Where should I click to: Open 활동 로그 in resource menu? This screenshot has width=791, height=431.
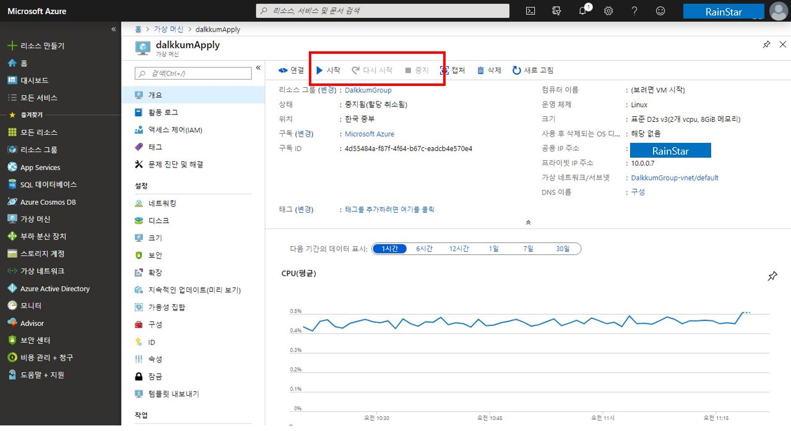click(193, 112)
